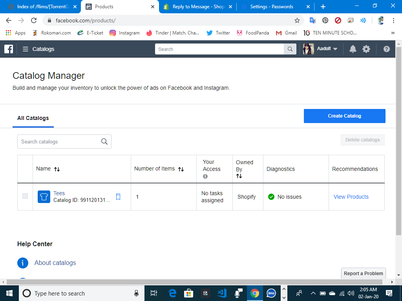
Task: Click the About catalogs info icon
Action: [23, 263]
